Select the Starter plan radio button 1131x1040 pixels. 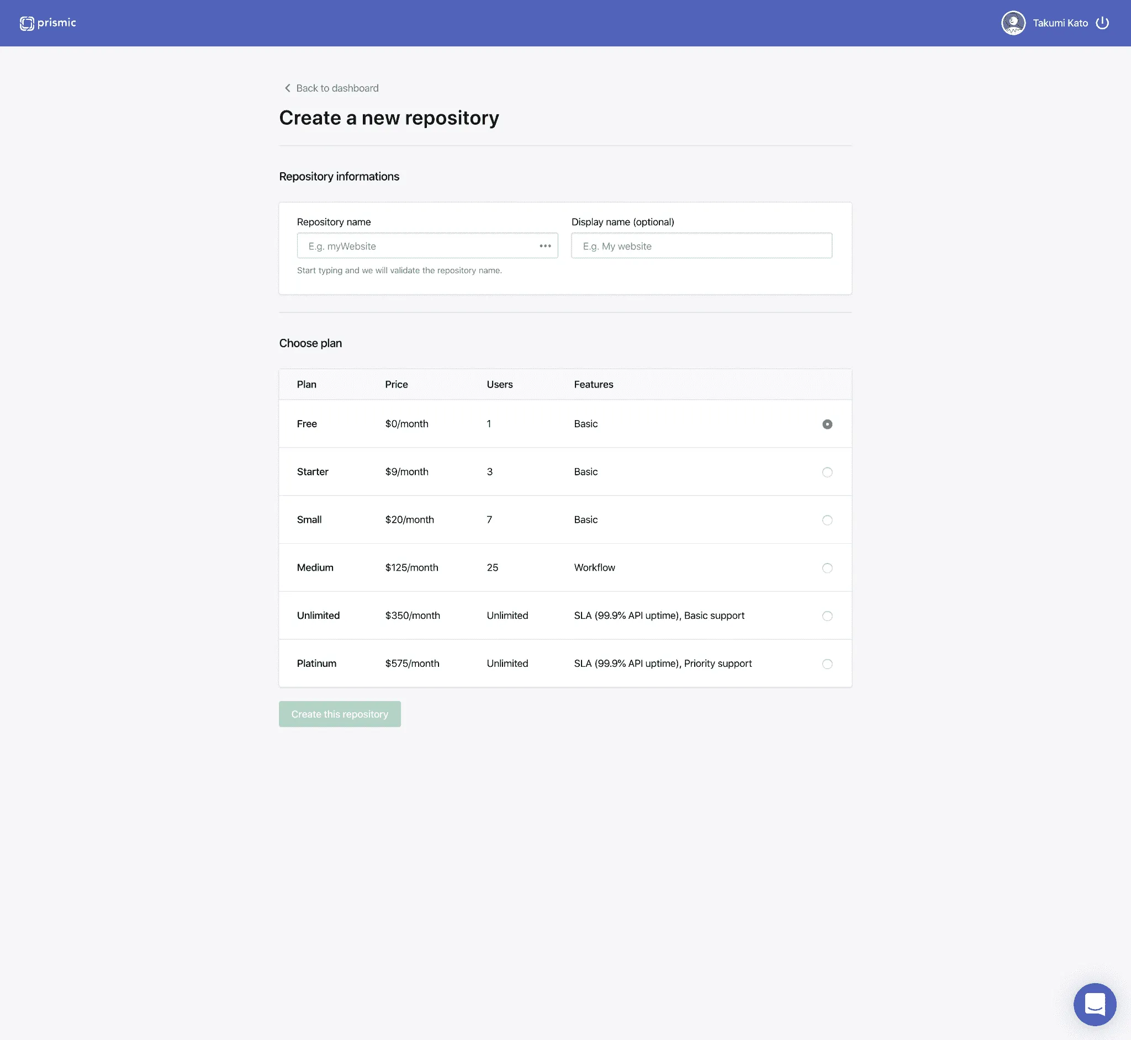click(x=826, y=472)
